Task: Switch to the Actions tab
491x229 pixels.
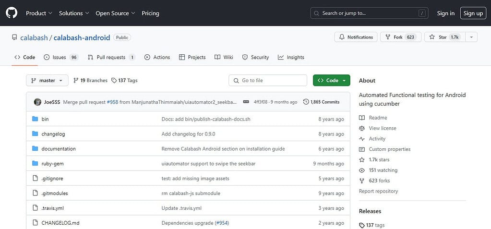Action: point(157,57)
